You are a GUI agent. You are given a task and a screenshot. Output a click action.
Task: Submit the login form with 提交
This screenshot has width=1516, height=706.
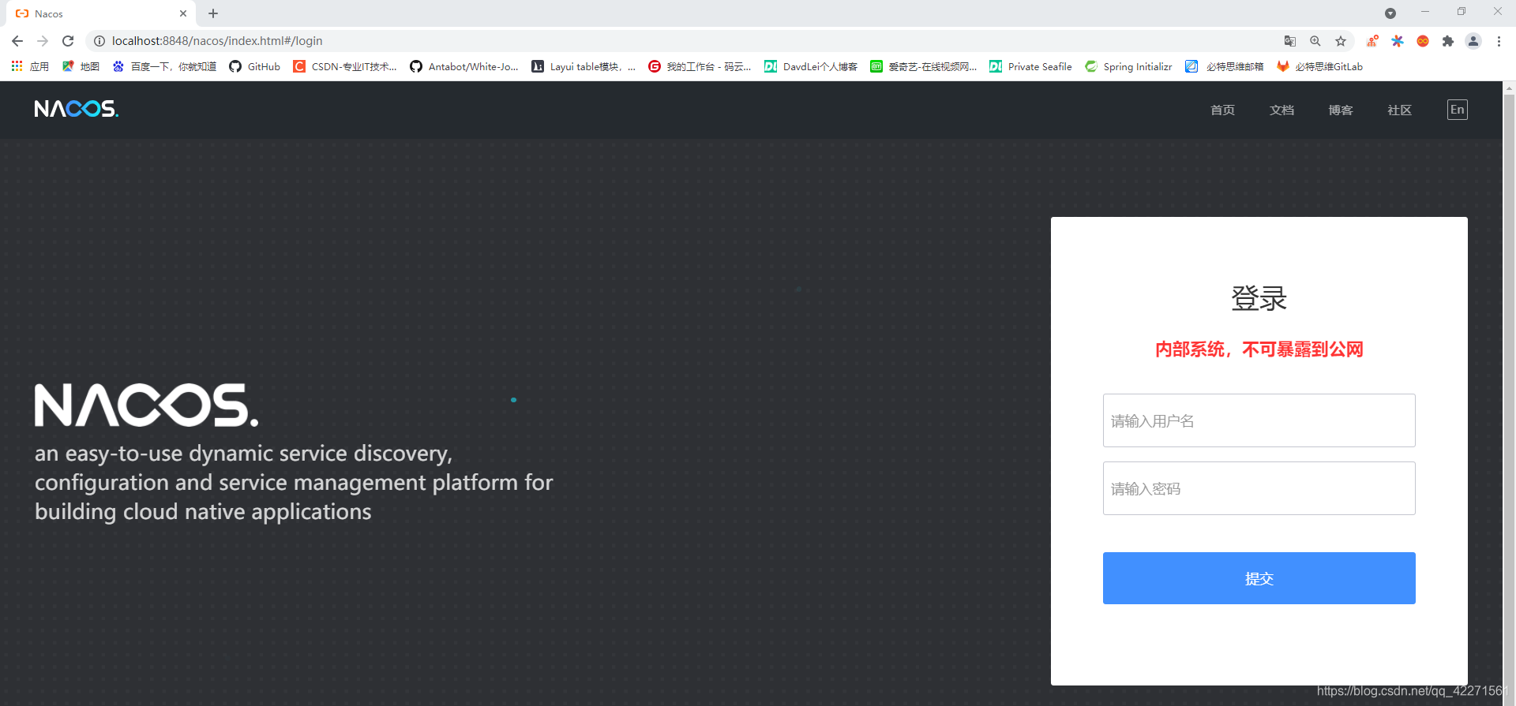pyautogui.click(x=1259, y=578)
